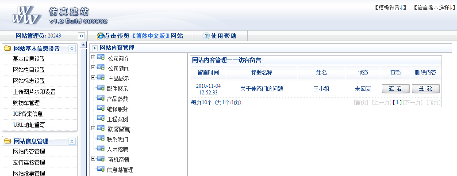The image size is (457, 176).
Task: Expand the 公司简介 tree node
Action: tap(93, 57)
